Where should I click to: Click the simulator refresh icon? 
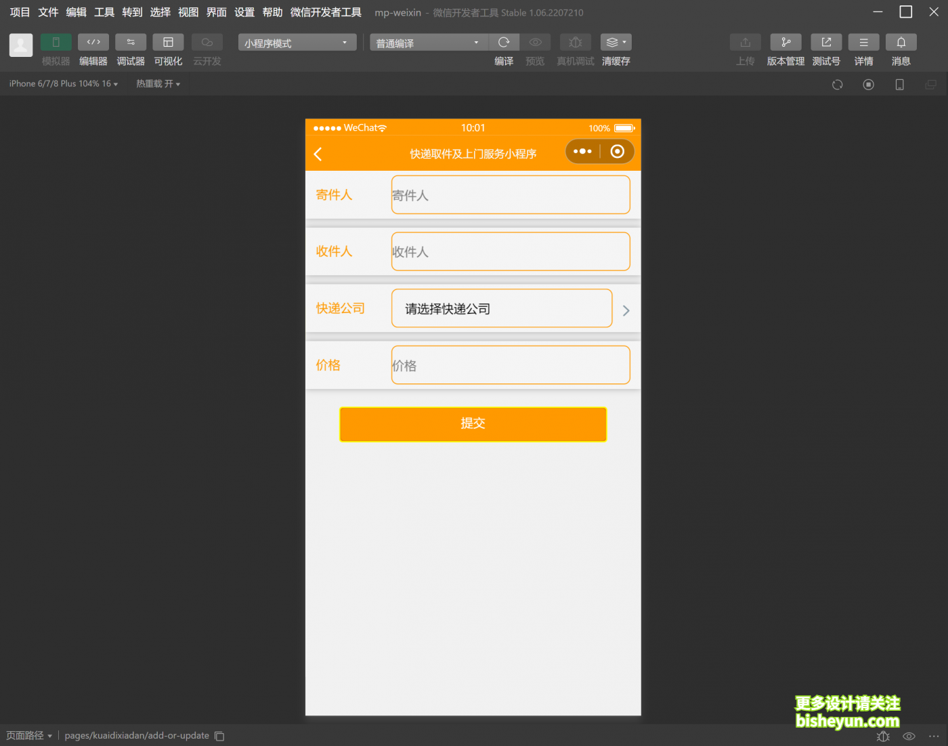click(838, 85)
